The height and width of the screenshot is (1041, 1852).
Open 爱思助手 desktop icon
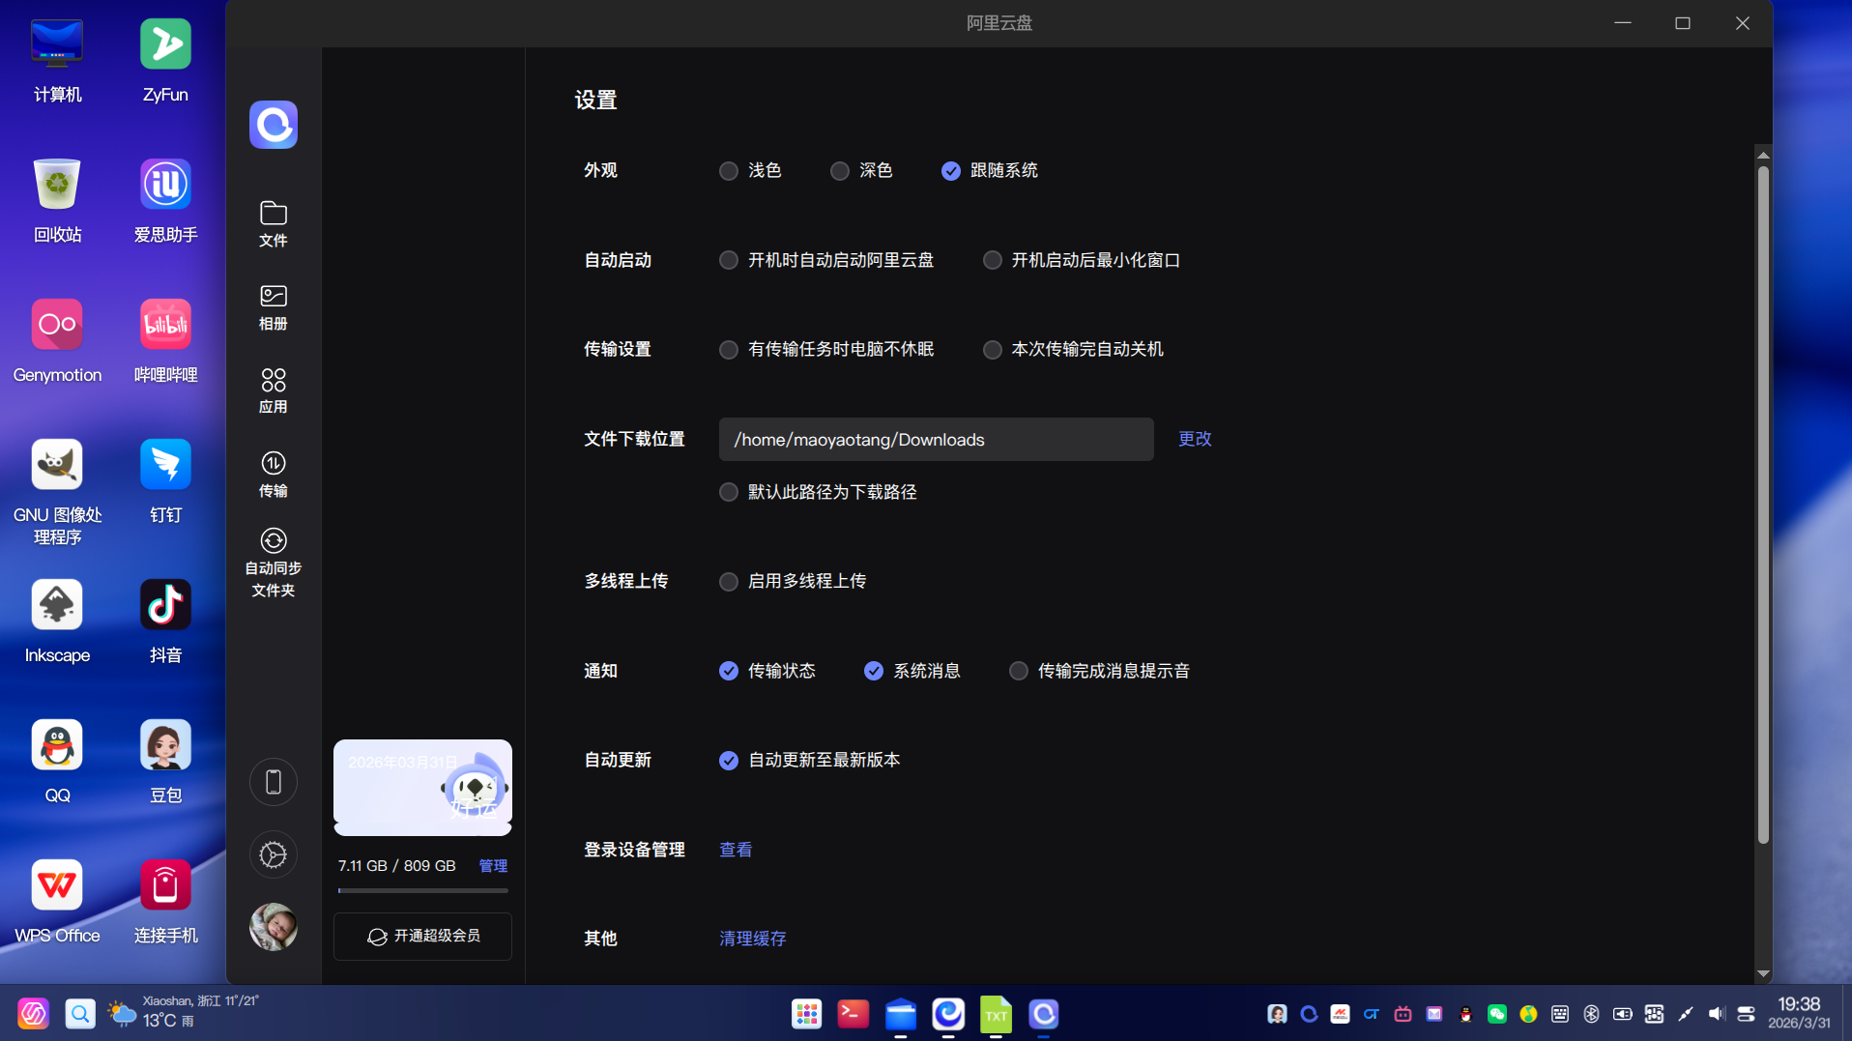(x=165, y=200)
